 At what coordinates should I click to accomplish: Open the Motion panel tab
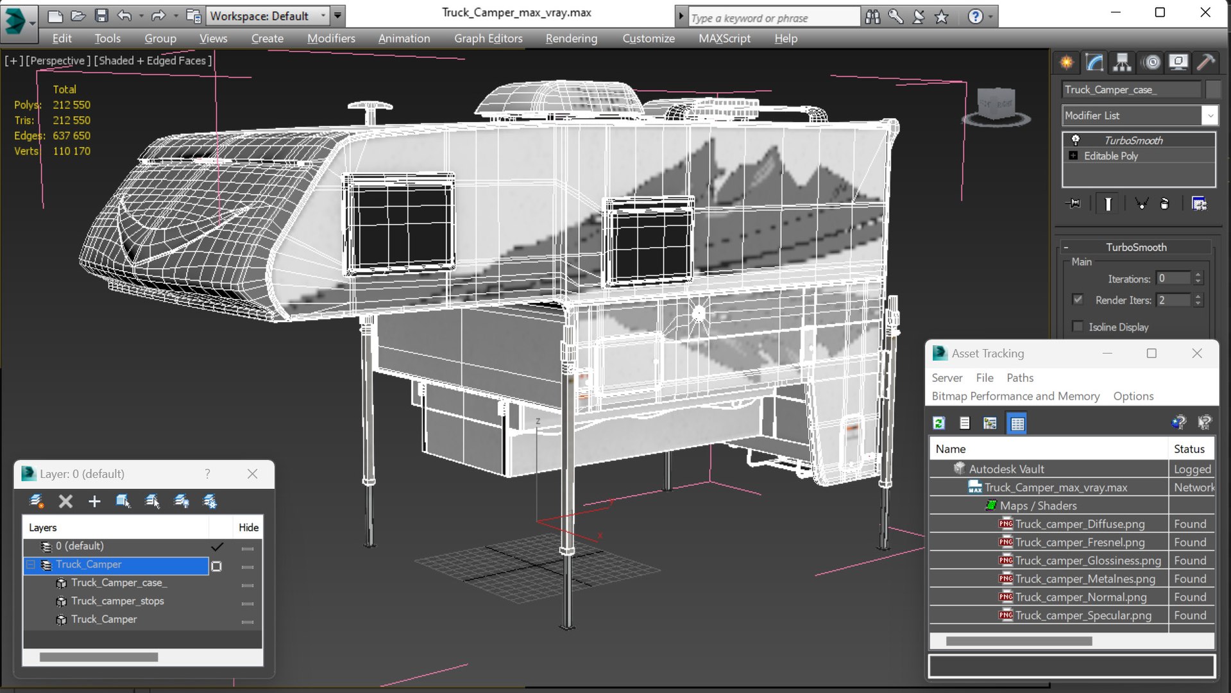(x=1152, y=62)
